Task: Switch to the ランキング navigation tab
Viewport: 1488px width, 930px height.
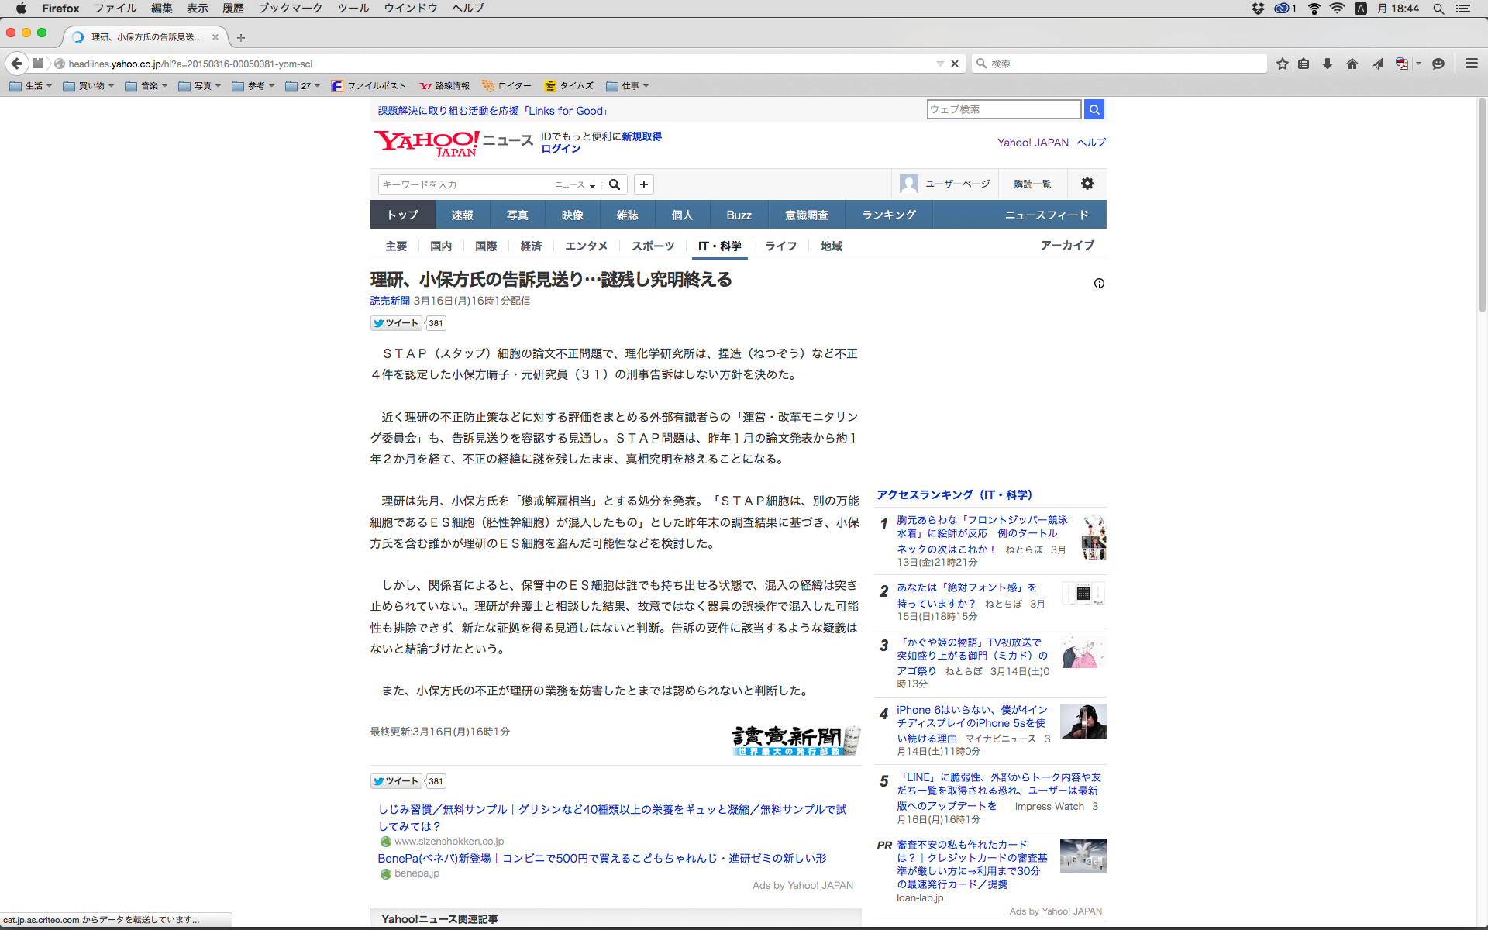Action: [x=889, y=215]
